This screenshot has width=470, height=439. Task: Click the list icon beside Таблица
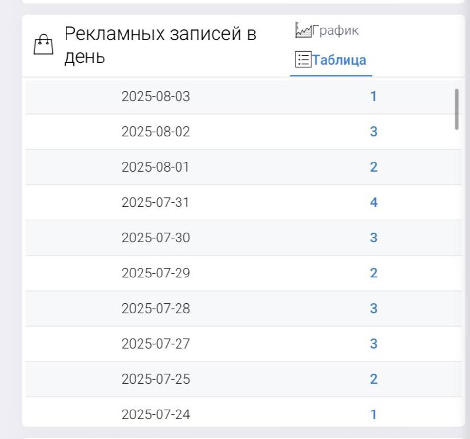[x=303, y=60]
